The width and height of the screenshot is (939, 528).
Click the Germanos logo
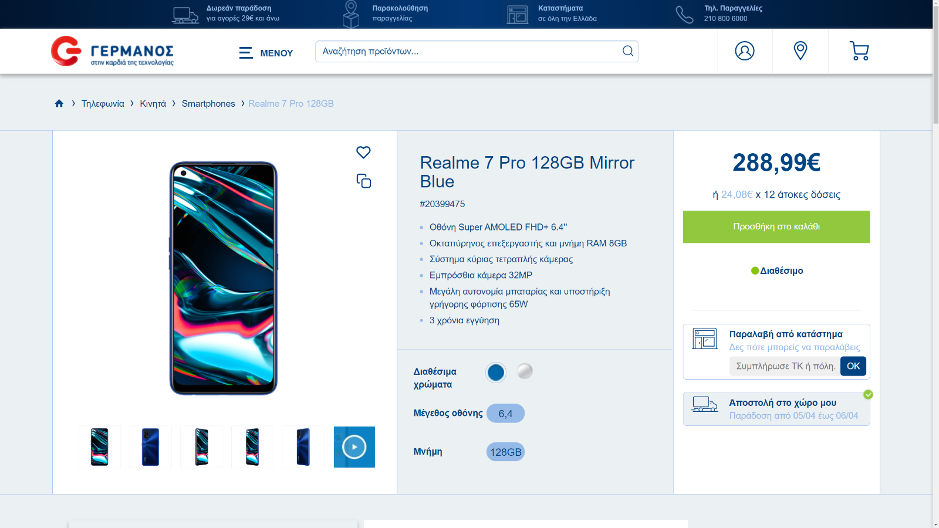(112, 51)
